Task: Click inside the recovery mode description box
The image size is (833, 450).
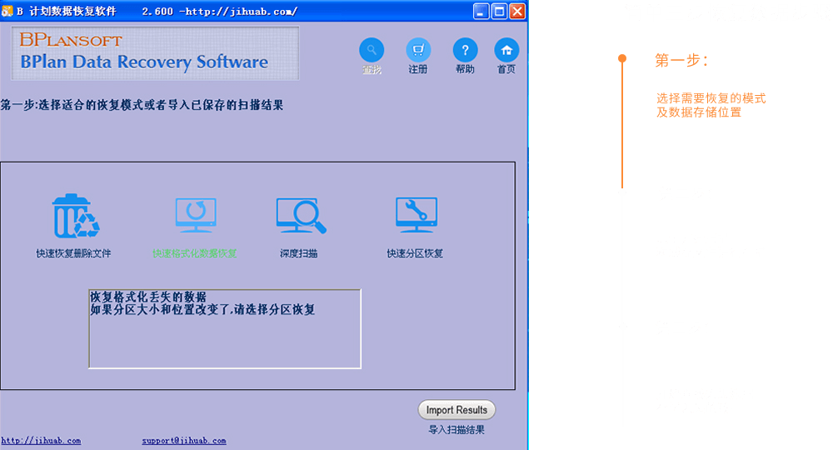Action: coord(224,329)
